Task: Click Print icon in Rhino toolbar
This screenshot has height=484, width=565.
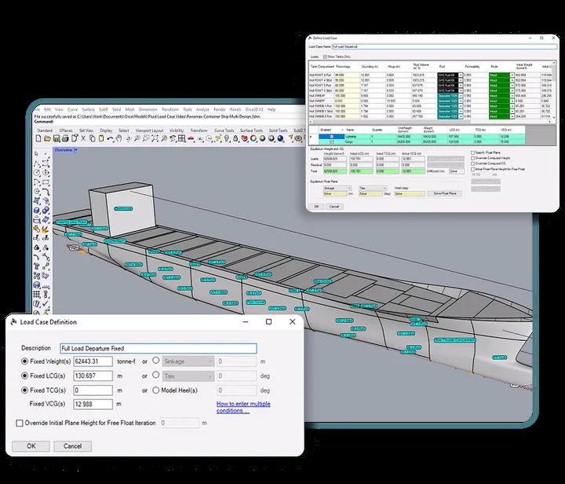Action: point(65,138)
